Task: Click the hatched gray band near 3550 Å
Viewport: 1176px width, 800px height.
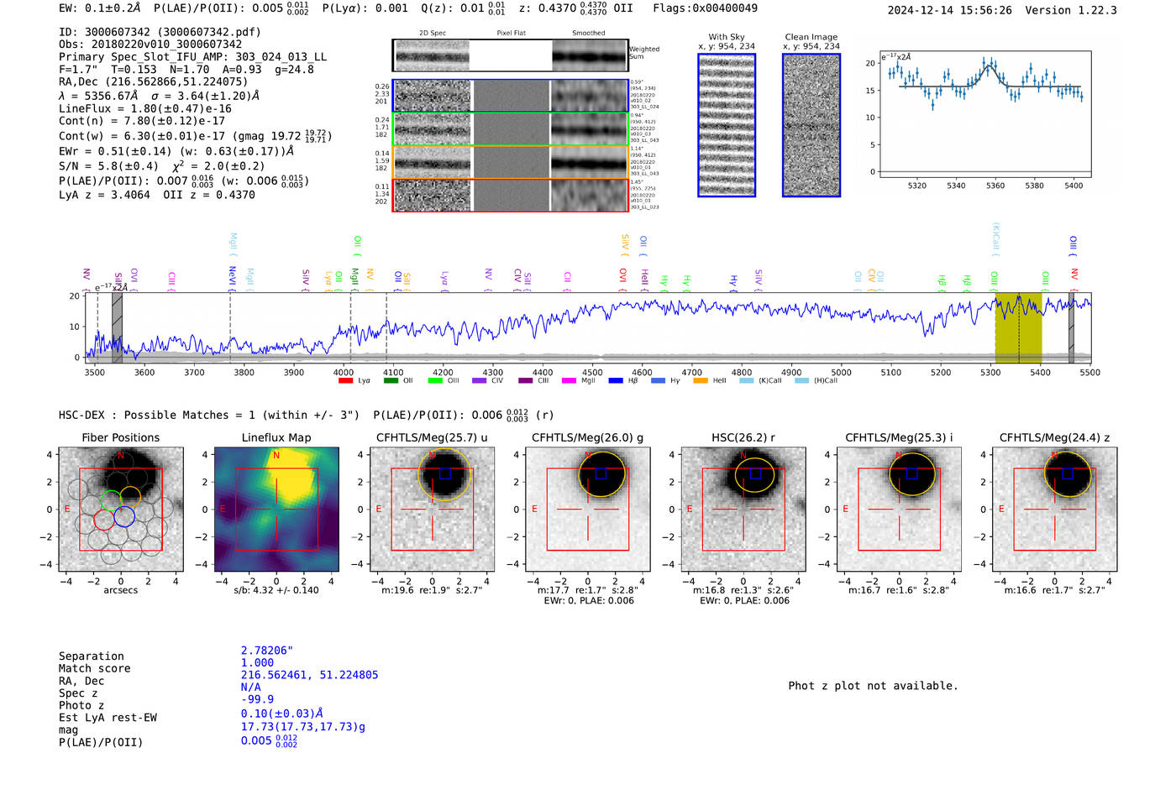Action: (x=118, y=327)
